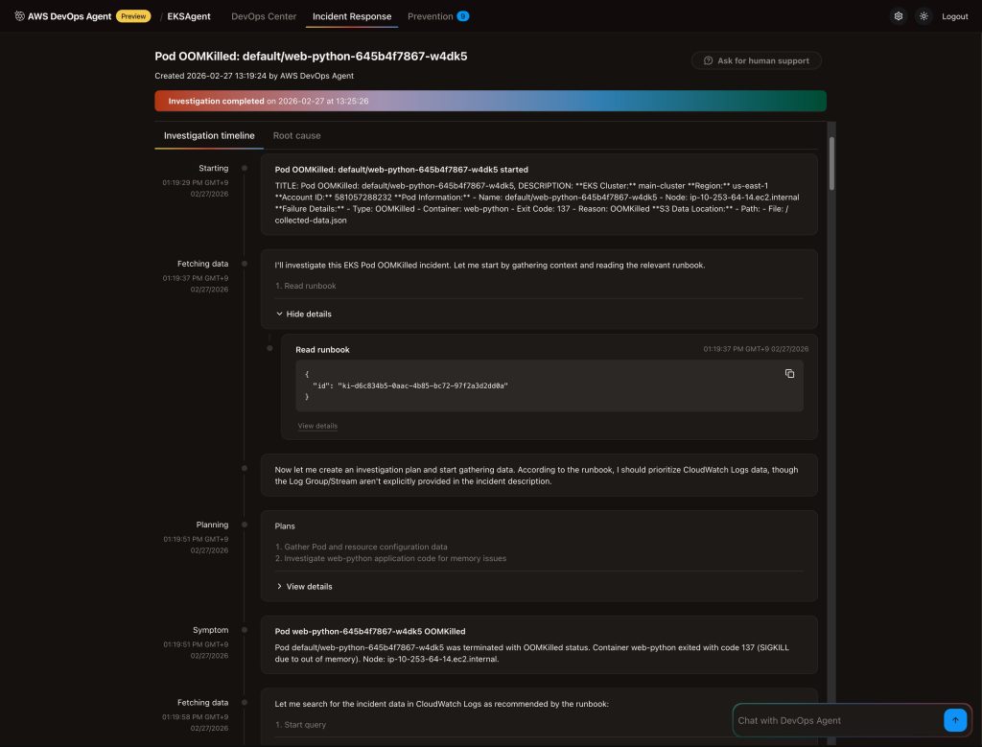Image resolution: width=982 pixels, height=747 pixels.
Task: Expand Plans section with View details
Action: [303, 586]
